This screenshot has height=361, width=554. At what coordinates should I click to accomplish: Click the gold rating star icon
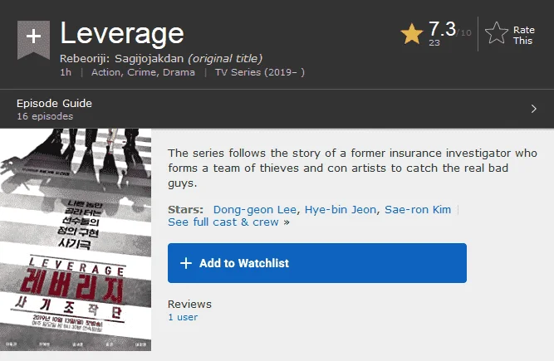click(412, 34)
